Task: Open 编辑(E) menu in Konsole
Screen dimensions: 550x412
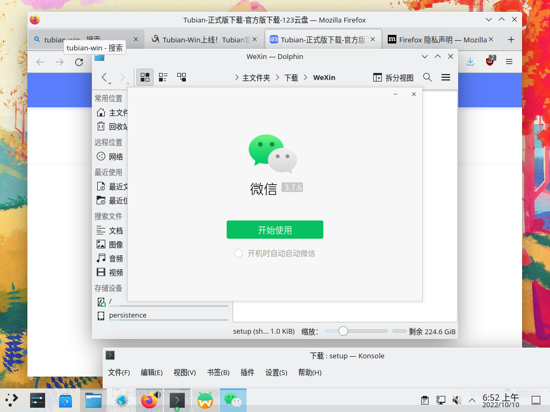Action: click(x=151, y=372)
